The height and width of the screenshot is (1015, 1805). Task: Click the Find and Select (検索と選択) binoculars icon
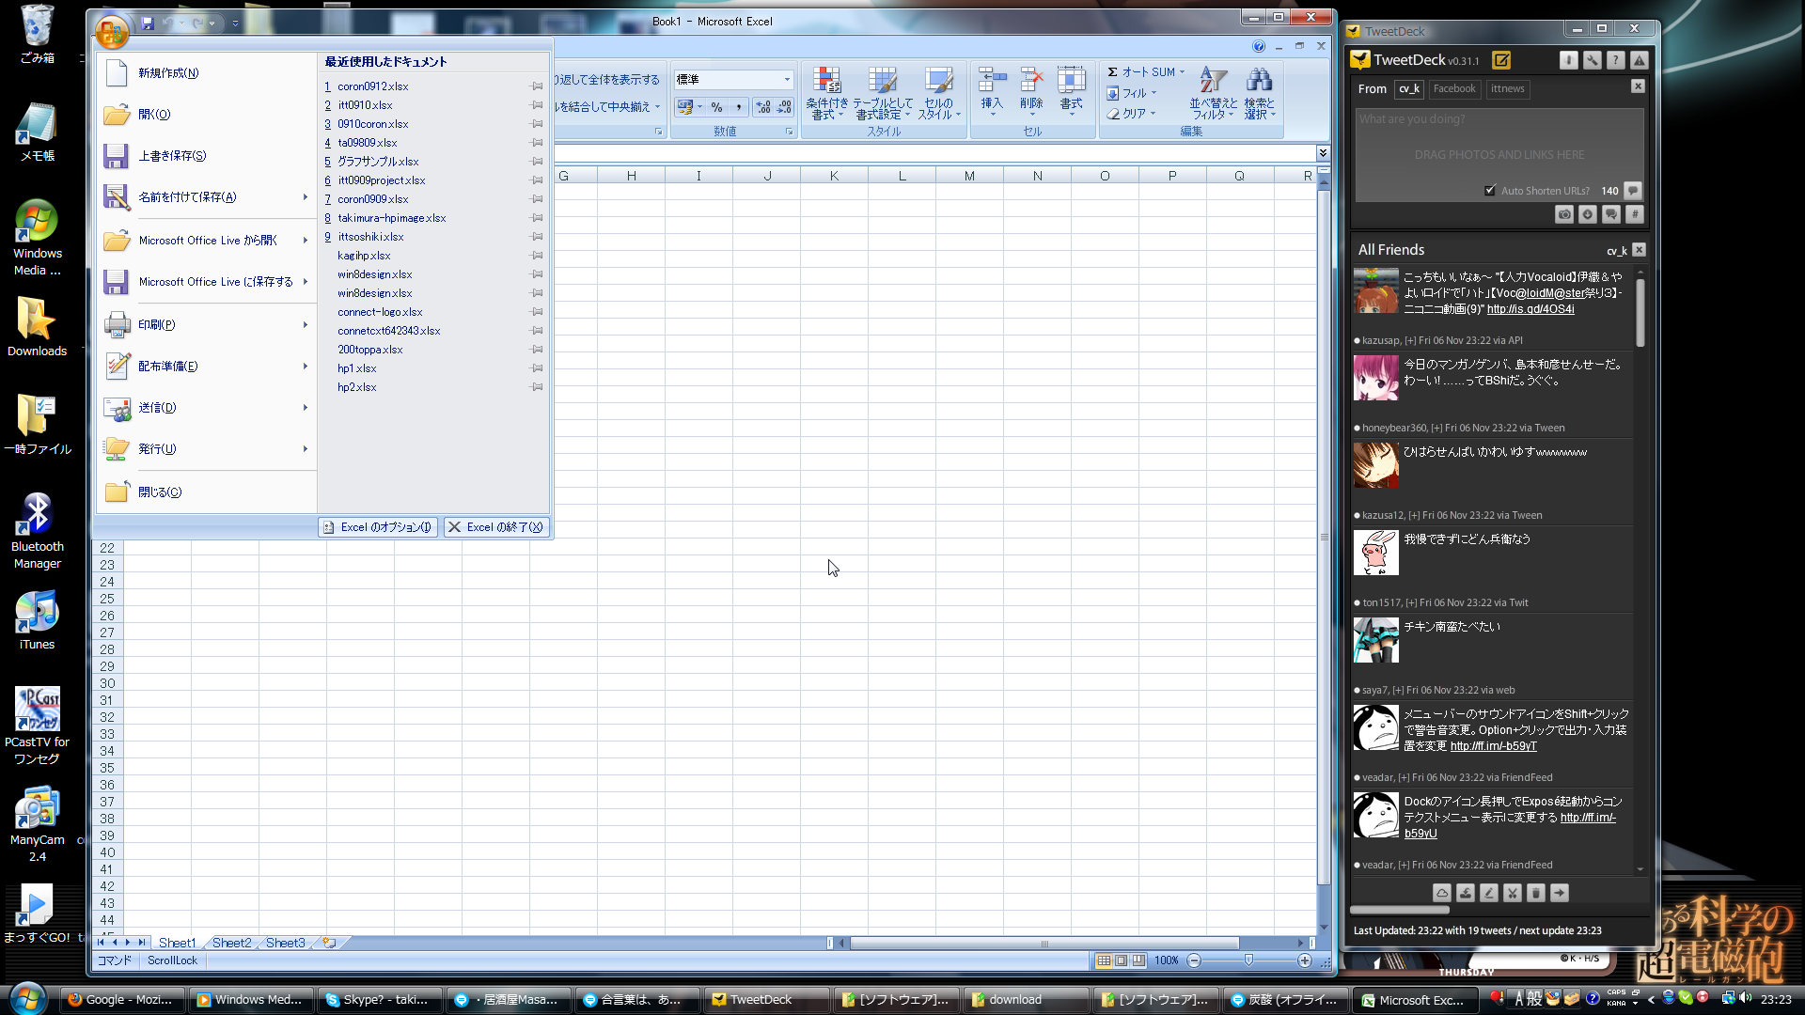tap(1259, 94)
